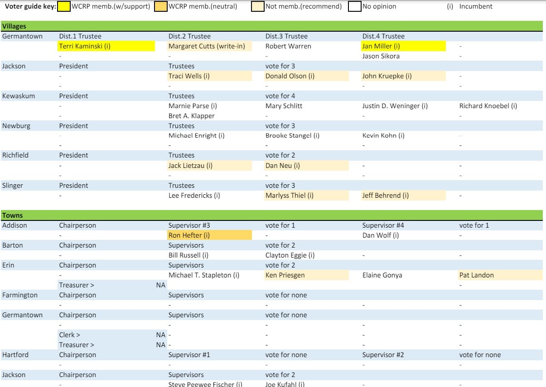Click the cell 'Donald Olson (i)'
This screenshot has height=387, width=546.
306,76
